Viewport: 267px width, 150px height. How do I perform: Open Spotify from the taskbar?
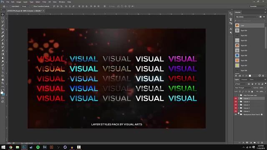pos(38,147)
